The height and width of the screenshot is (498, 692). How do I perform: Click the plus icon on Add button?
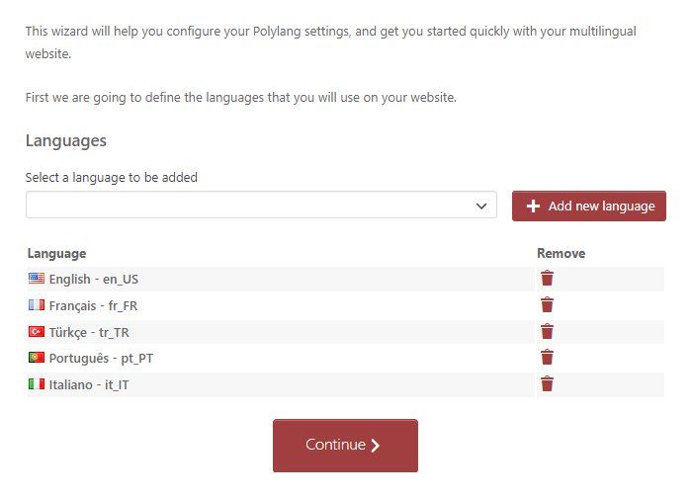click(x=533, y=207)
